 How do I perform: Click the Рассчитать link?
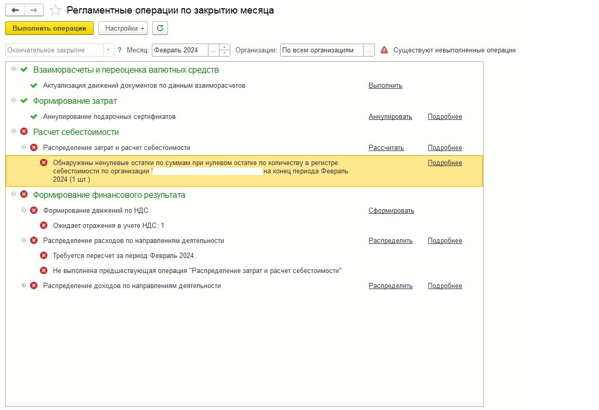[x=386, y=148]
